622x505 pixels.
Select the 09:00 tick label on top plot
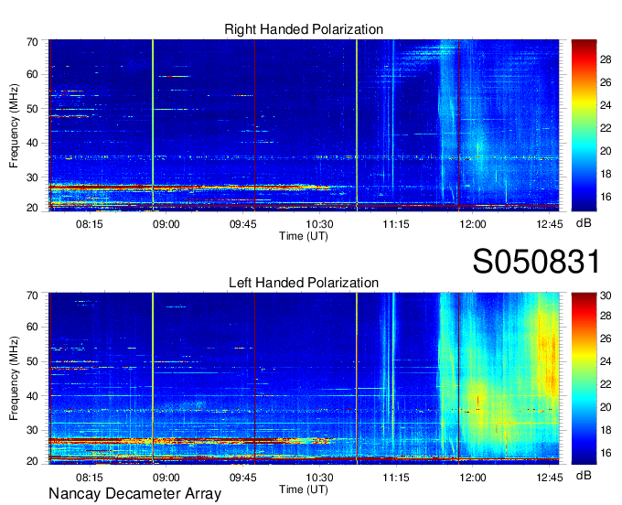(166, 224)
